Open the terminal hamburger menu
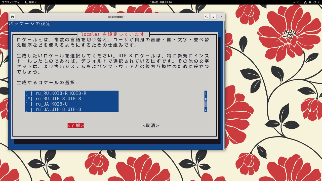 coord(213,17)
